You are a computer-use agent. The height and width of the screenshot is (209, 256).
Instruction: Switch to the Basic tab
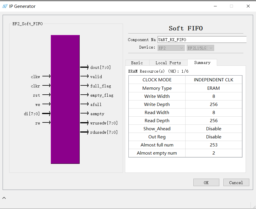[137, 63]
